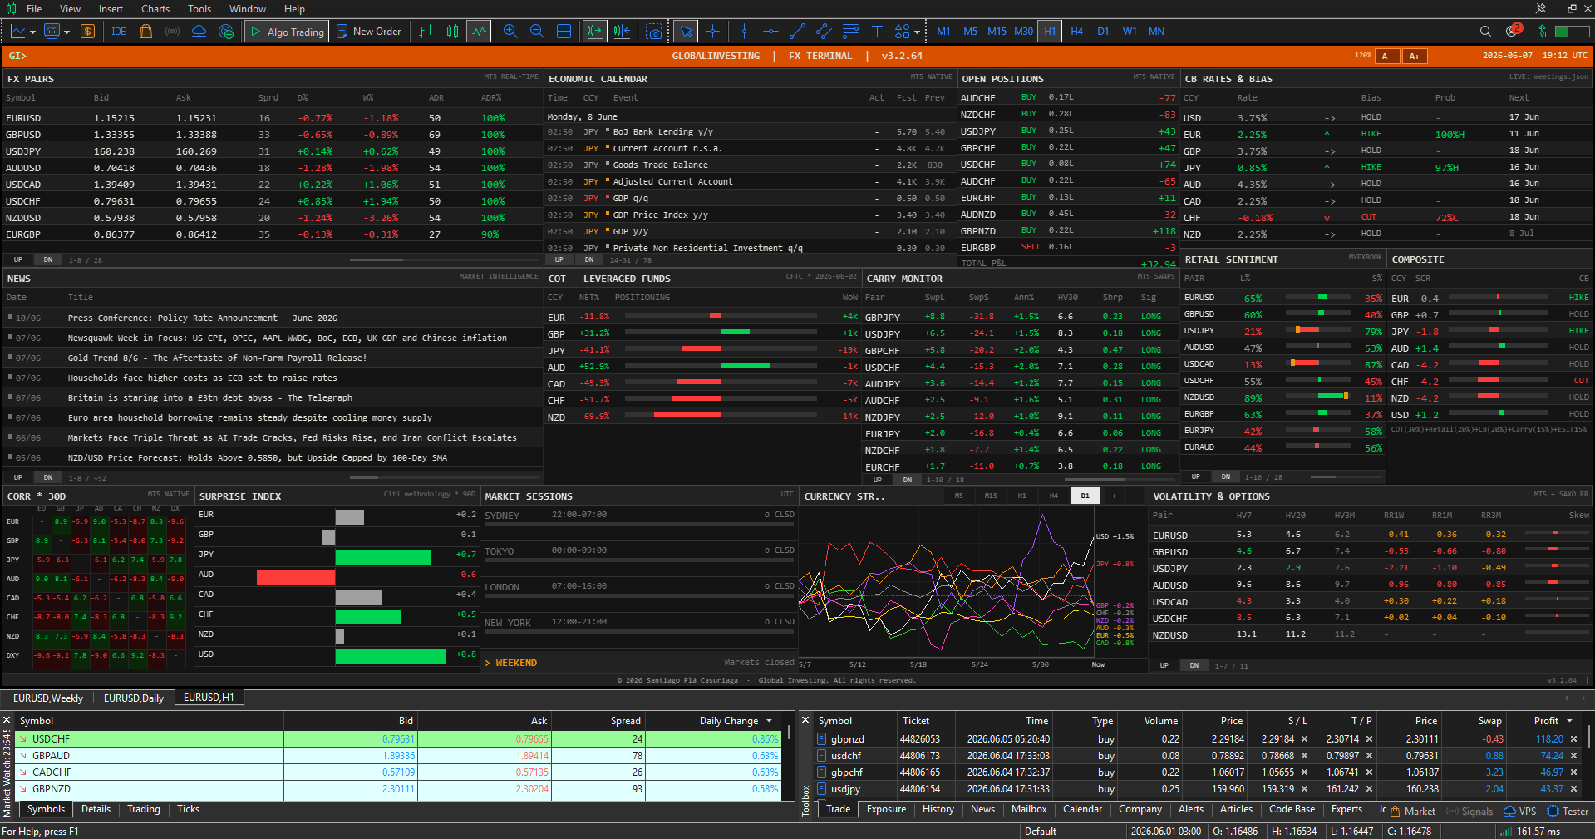Click the Signals broadcast icon in toolbar
This screenshot has width=1595, height=839.
172,32
